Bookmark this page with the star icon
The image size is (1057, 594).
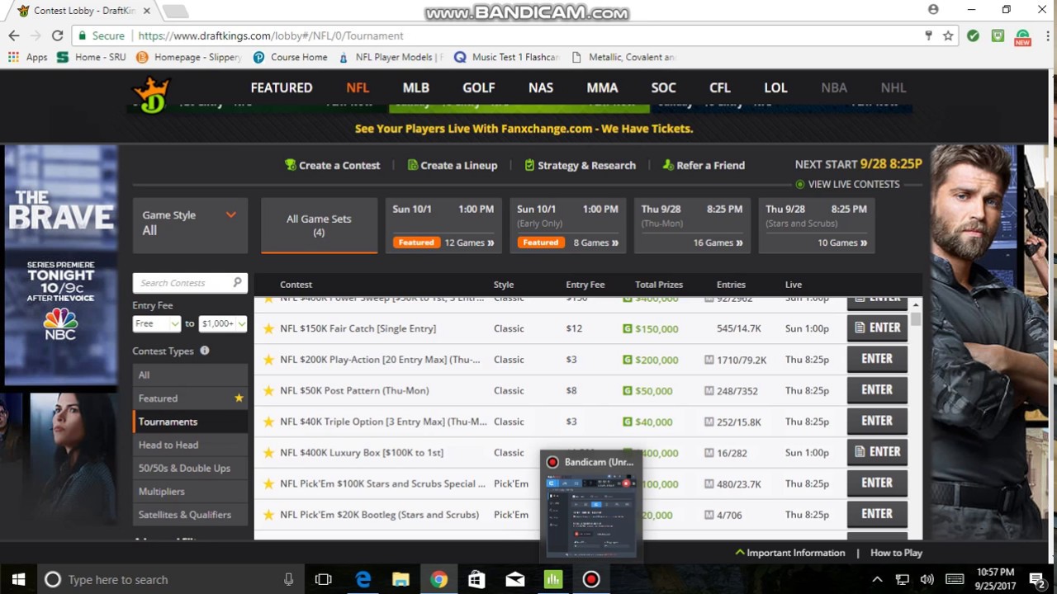coord(948,35)
